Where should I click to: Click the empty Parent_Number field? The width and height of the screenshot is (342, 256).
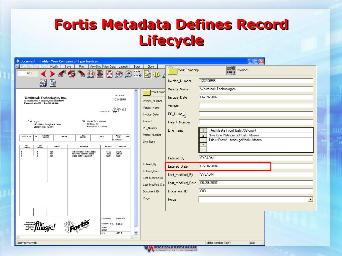coord(256,122)
